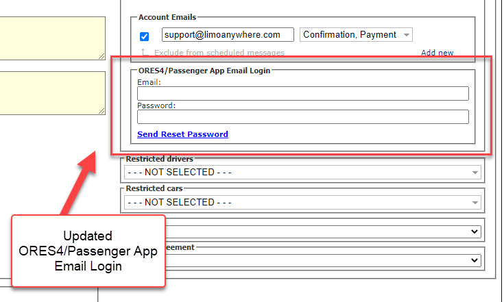Image resolution: width=504 pixels, height=302 pixels.
Task: Click the ORES4/Passenger App Email Login heading
Action: [204, 70]
